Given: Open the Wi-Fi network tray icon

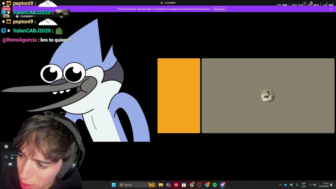Looking at the screenshot, I should point(310,185).
